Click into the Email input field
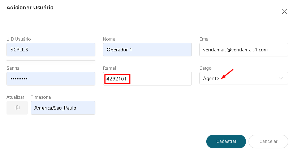Viewport: 293px width, 153px height. click(244, 50)
